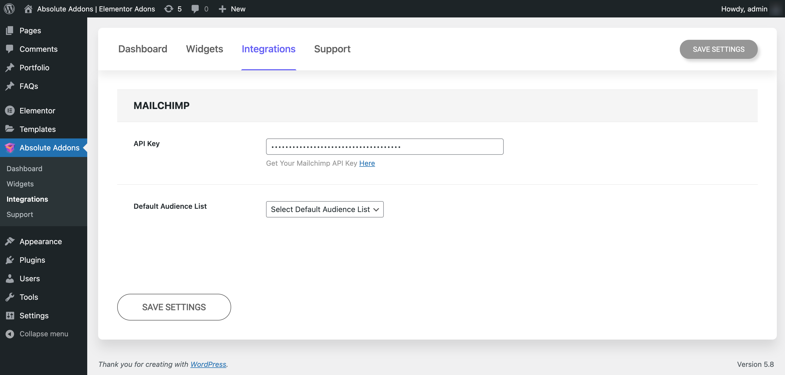Open the Templates menu label
785x375 pixels.
point(38,129)
